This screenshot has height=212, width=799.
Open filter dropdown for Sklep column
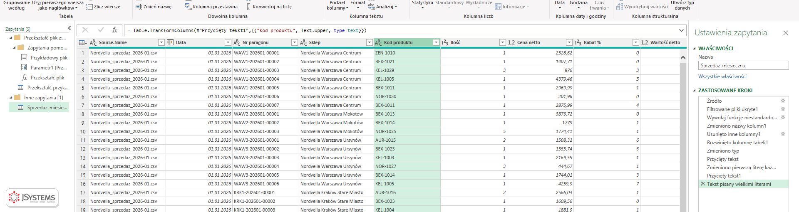coord(370,42)
